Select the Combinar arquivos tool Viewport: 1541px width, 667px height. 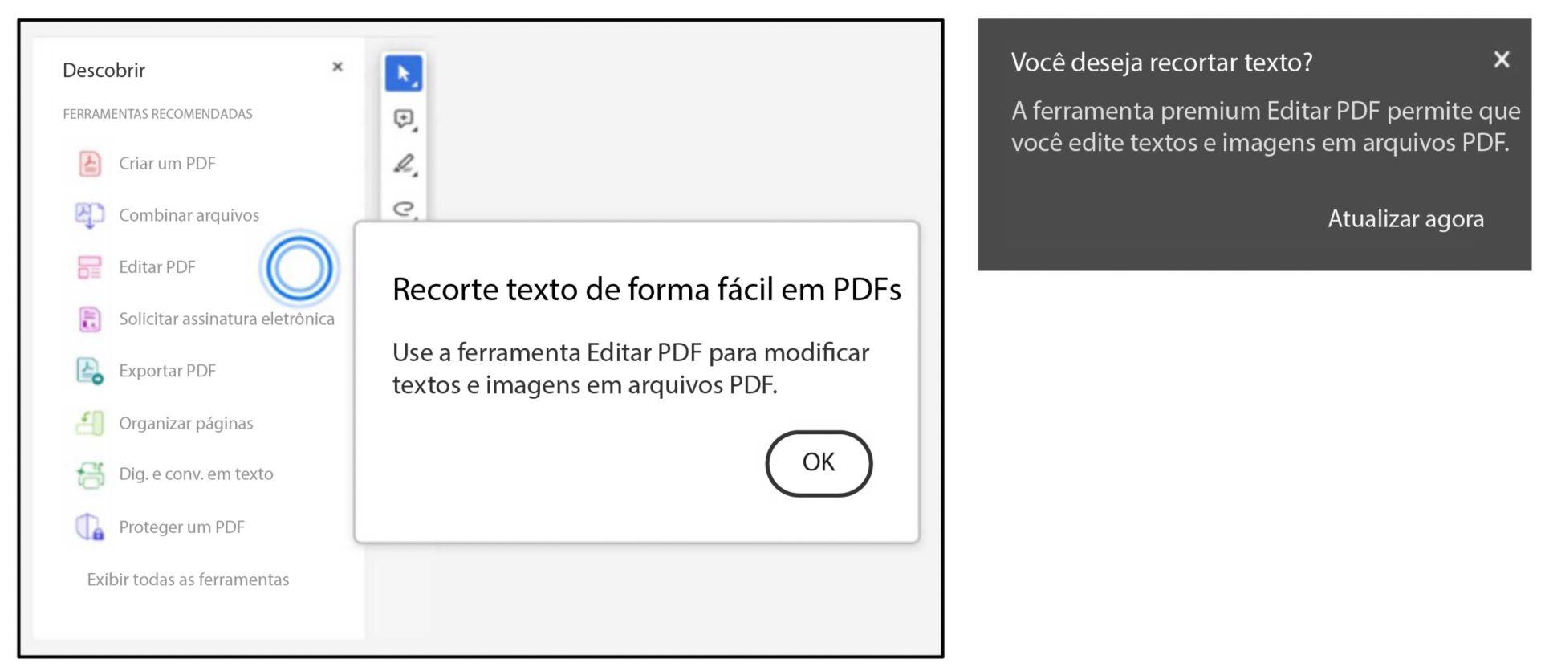click(x=189, y=215)
